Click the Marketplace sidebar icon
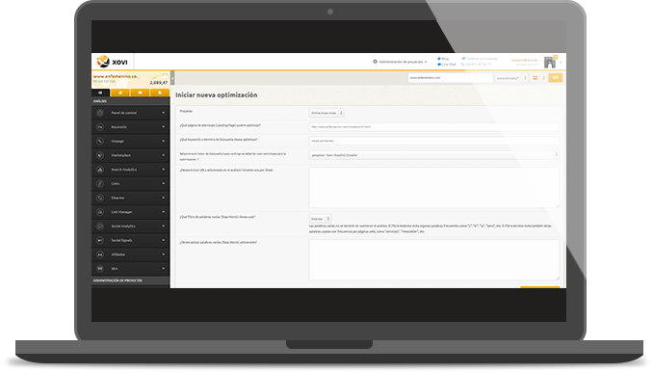The image size is (653, 373). [x=100, y=155]
